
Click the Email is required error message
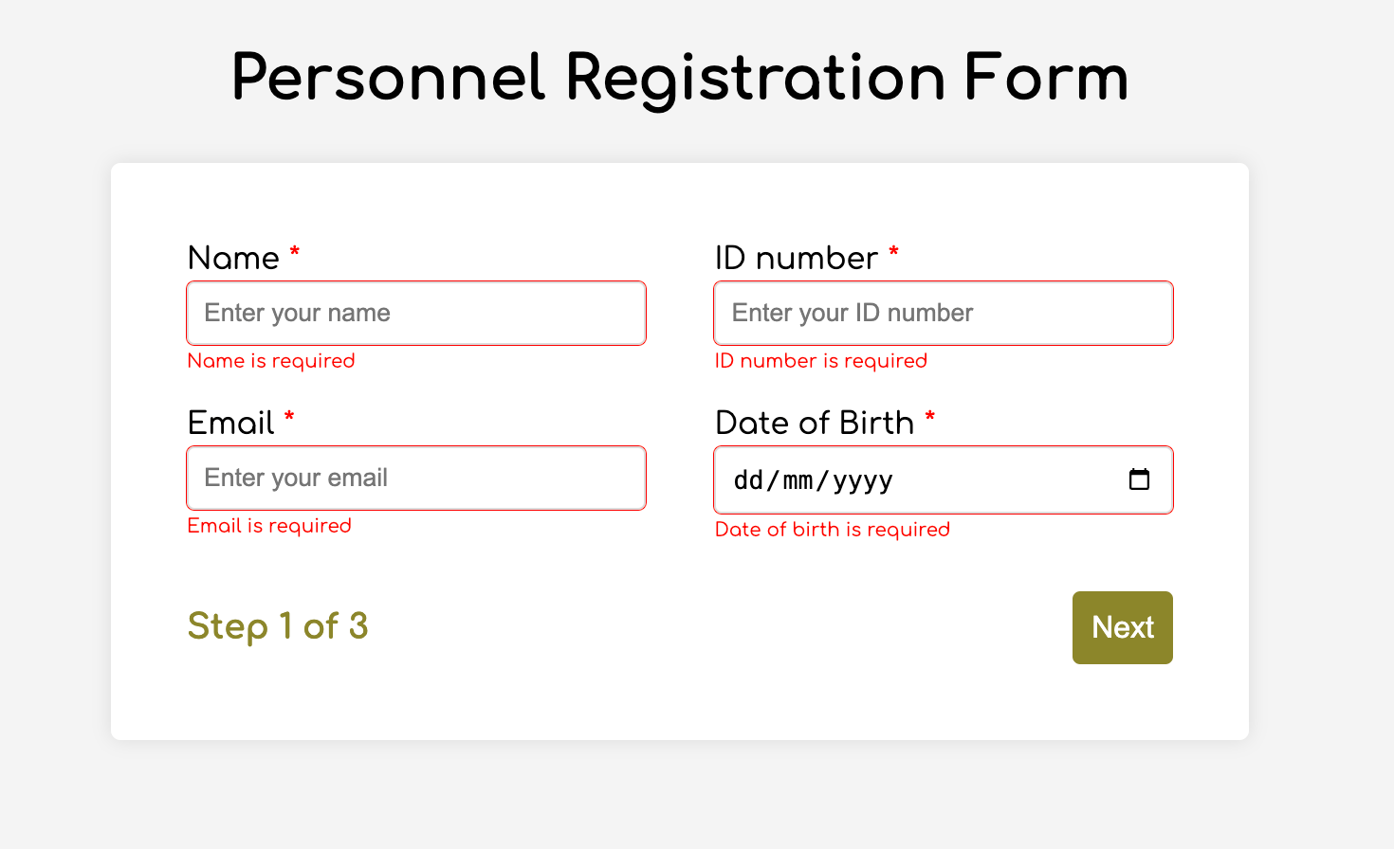click(x=269, y=525)
